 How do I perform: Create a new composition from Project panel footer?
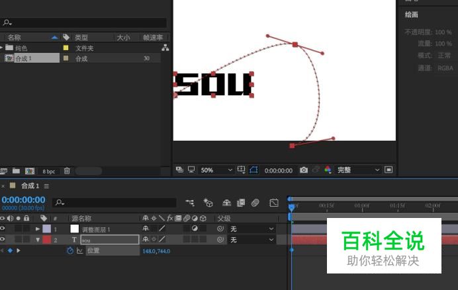click(x=30, y=171)
